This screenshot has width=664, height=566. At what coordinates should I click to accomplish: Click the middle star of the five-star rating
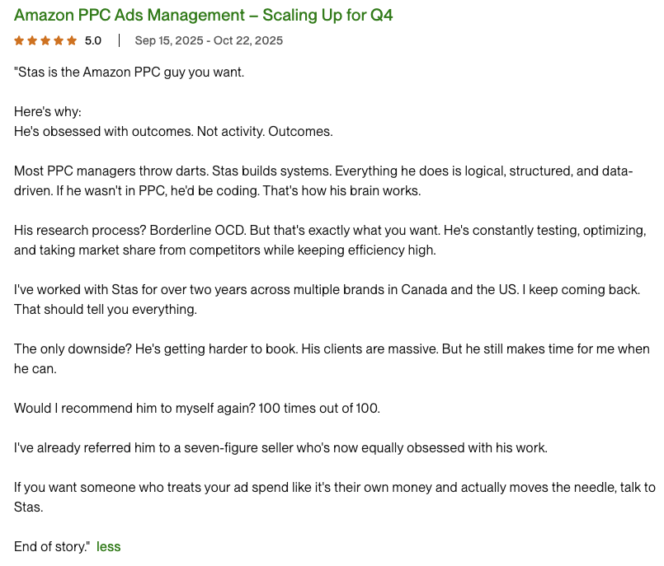[45, 39]
